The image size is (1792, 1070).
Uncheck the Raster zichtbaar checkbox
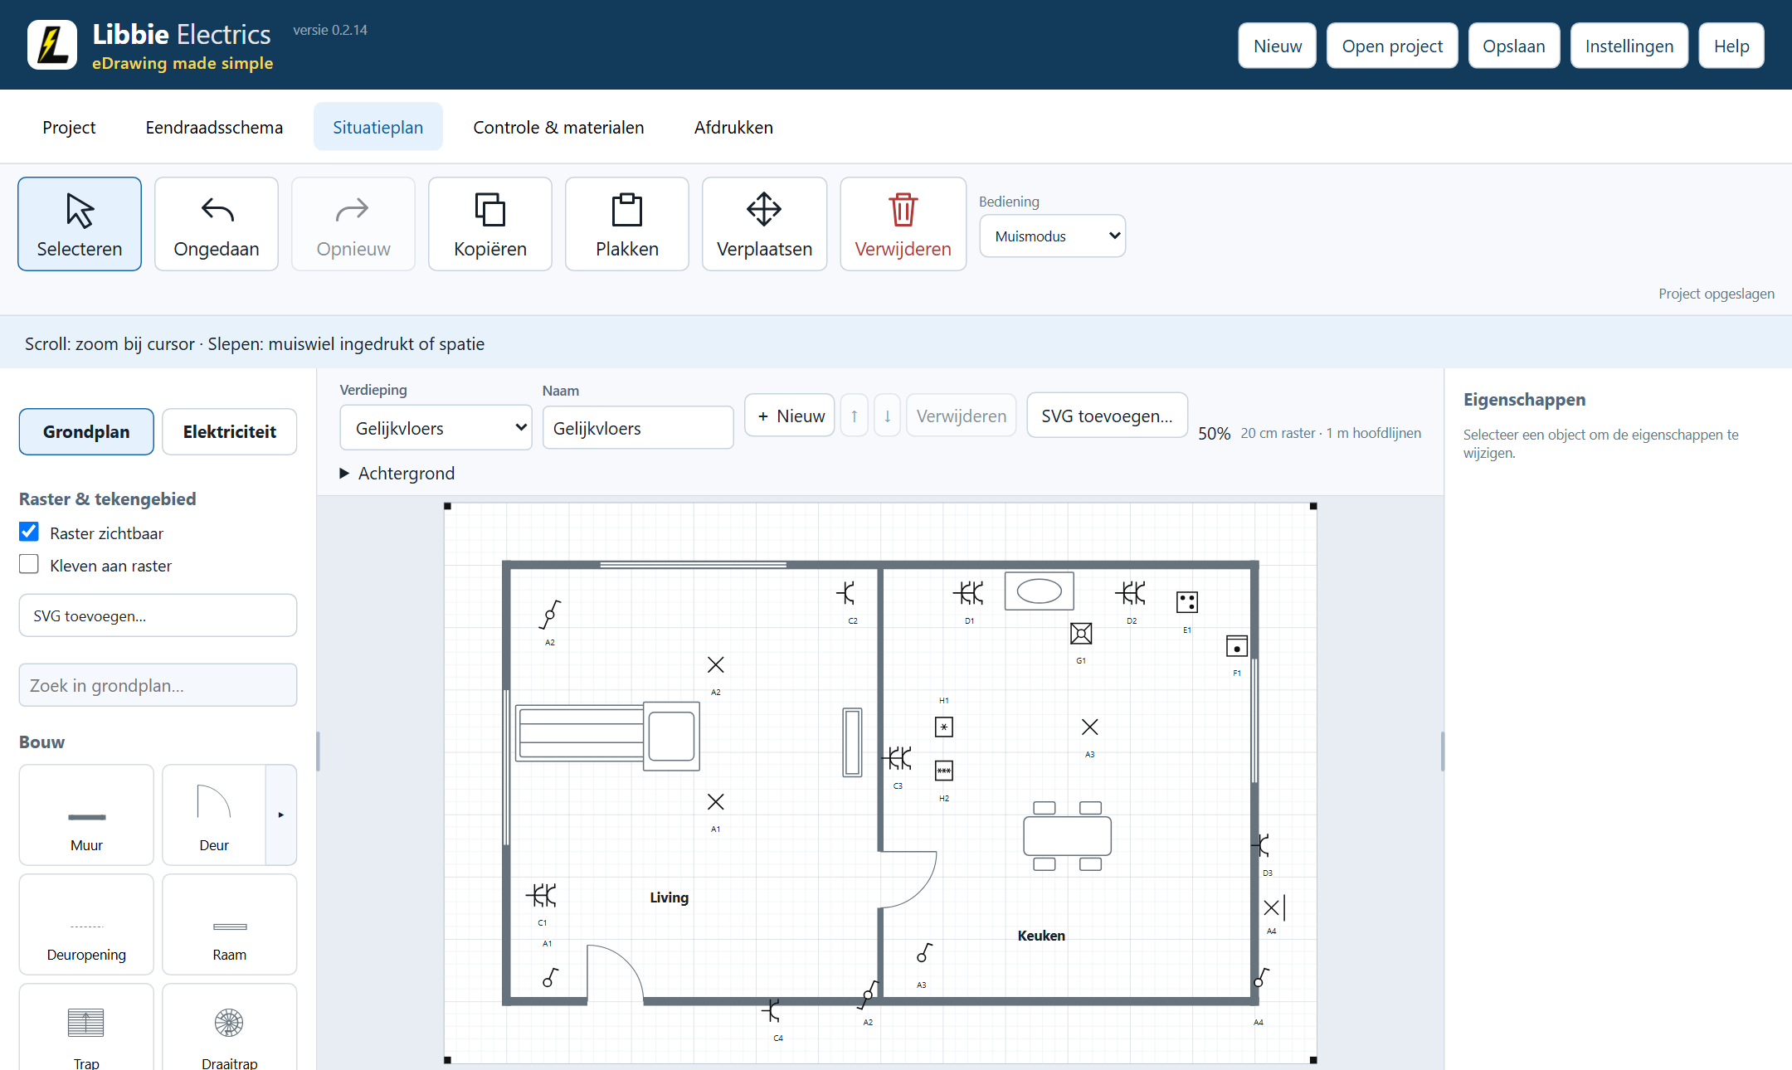[x=29, y=532]
